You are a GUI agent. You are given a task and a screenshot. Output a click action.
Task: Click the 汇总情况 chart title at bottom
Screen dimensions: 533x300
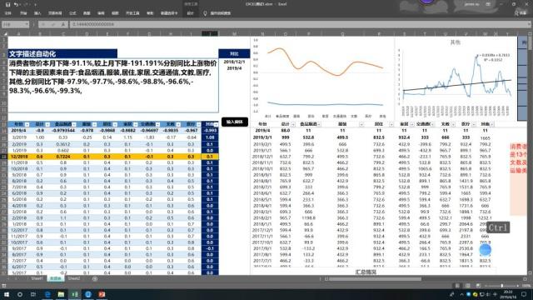pyautogui.click(x=366, y=272)
